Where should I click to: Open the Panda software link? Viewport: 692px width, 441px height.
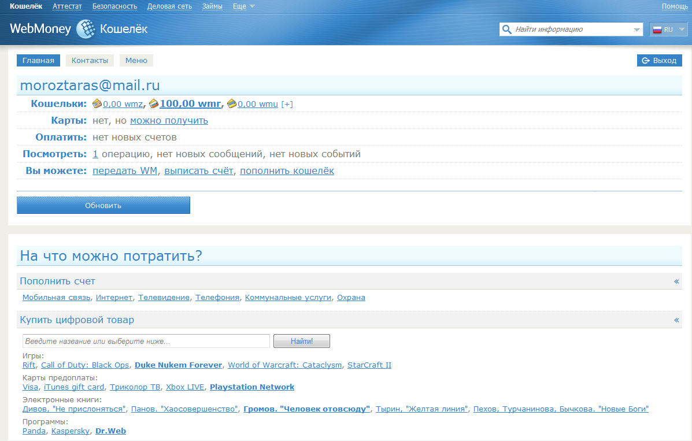(34, 431)
